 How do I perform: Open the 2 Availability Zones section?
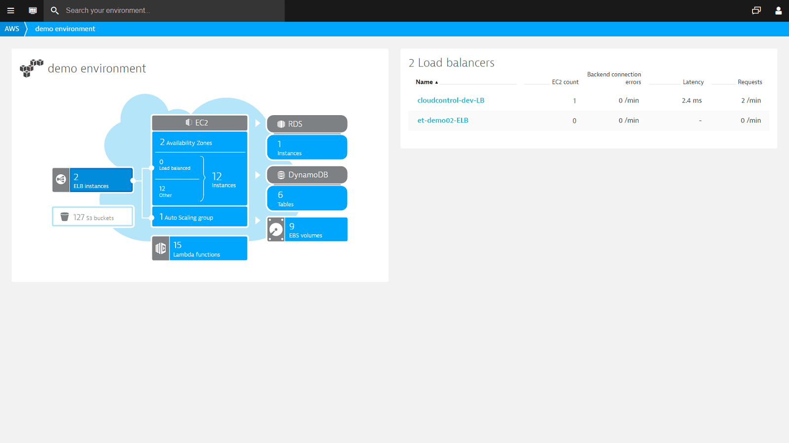(200, 142)
